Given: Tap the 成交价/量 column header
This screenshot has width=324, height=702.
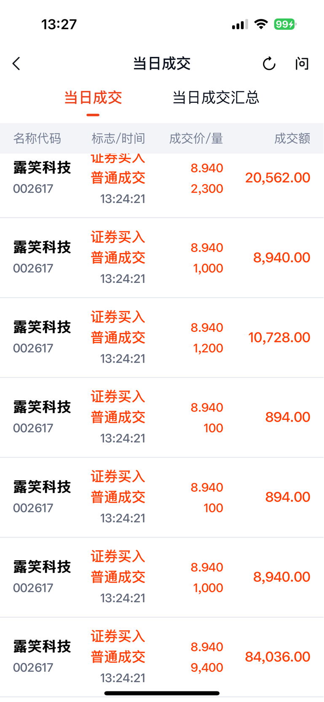Looking at the screenshot, I should 196,138.
